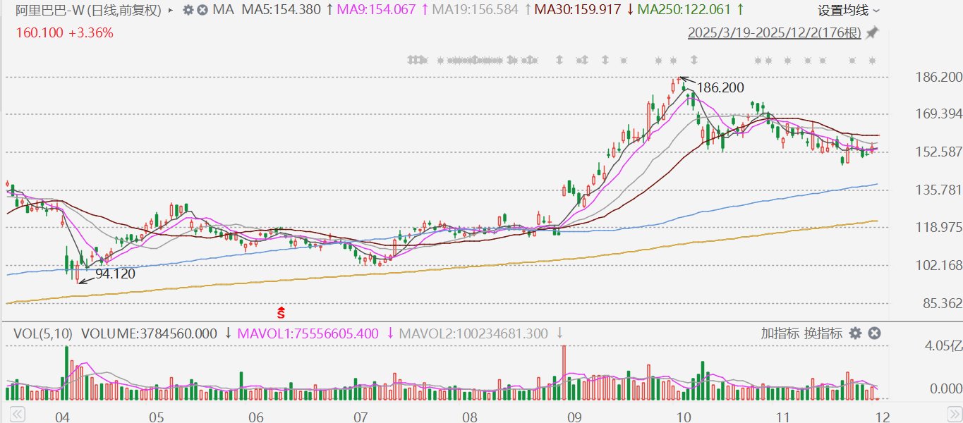This screenshot has height=423, width=963.
Task: Open the 2025/3/19-2025/12/2 date range link
Action: pyautogui.click(x=775, y=33)
